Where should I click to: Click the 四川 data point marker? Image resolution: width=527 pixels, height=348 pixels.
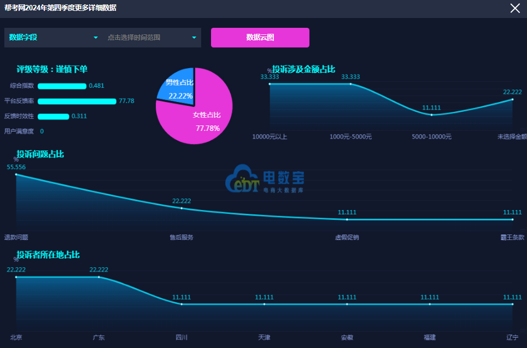[181, 304]
